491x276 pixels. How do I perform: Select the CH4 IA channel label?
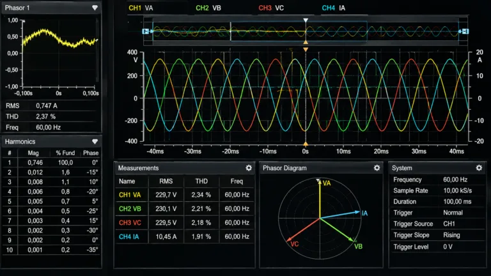[x=334, y=8]
